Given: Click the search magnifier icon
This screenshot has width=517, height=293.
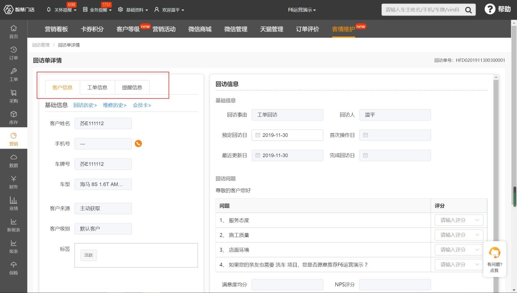Looking at the screenshot, I should coord(468,10).
